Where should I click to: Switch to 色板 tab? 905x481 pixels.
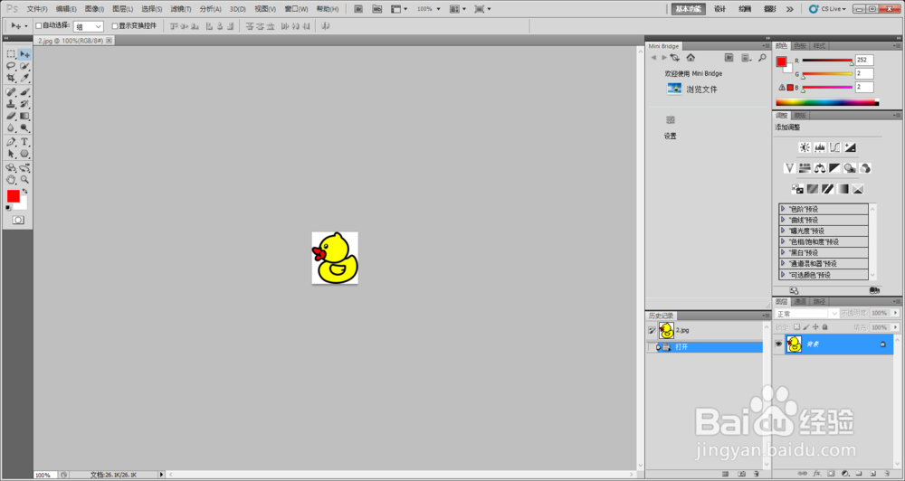799,45
